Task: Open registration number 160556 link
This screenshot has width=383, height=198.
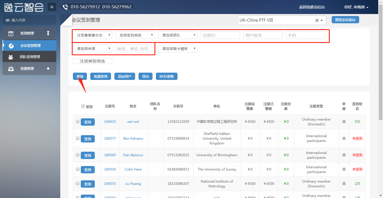Action: pos(110,169)
